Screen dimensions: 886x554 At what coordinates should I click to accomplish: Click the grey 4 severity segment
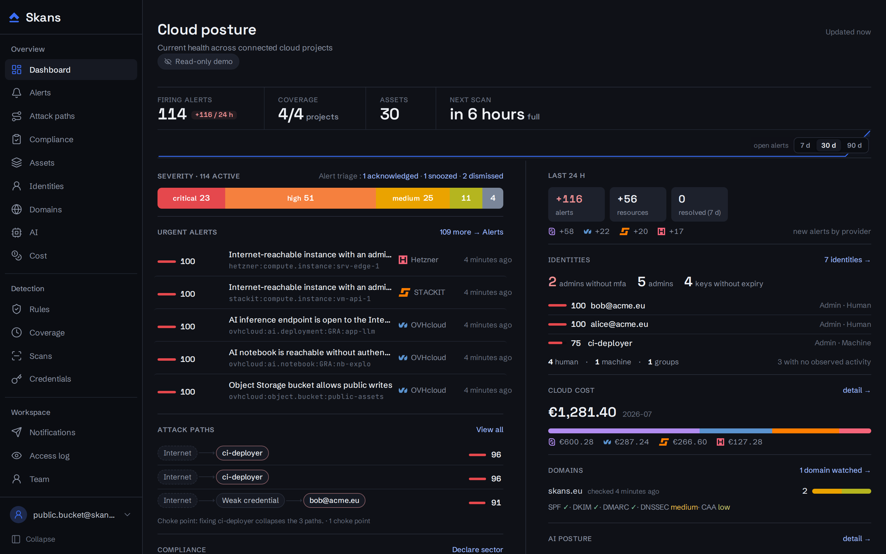tap(493, 198)
